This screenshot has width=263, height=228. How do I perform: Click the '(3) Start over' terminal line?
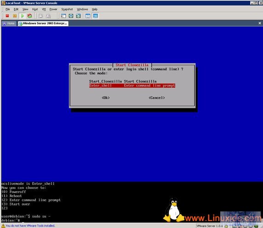click(16, 204)
